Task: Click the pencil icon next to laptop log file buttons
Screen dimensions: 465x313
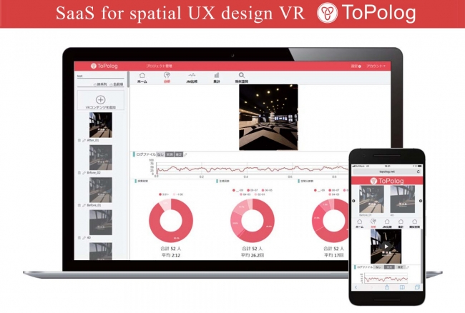Action: tap(185, 154)
